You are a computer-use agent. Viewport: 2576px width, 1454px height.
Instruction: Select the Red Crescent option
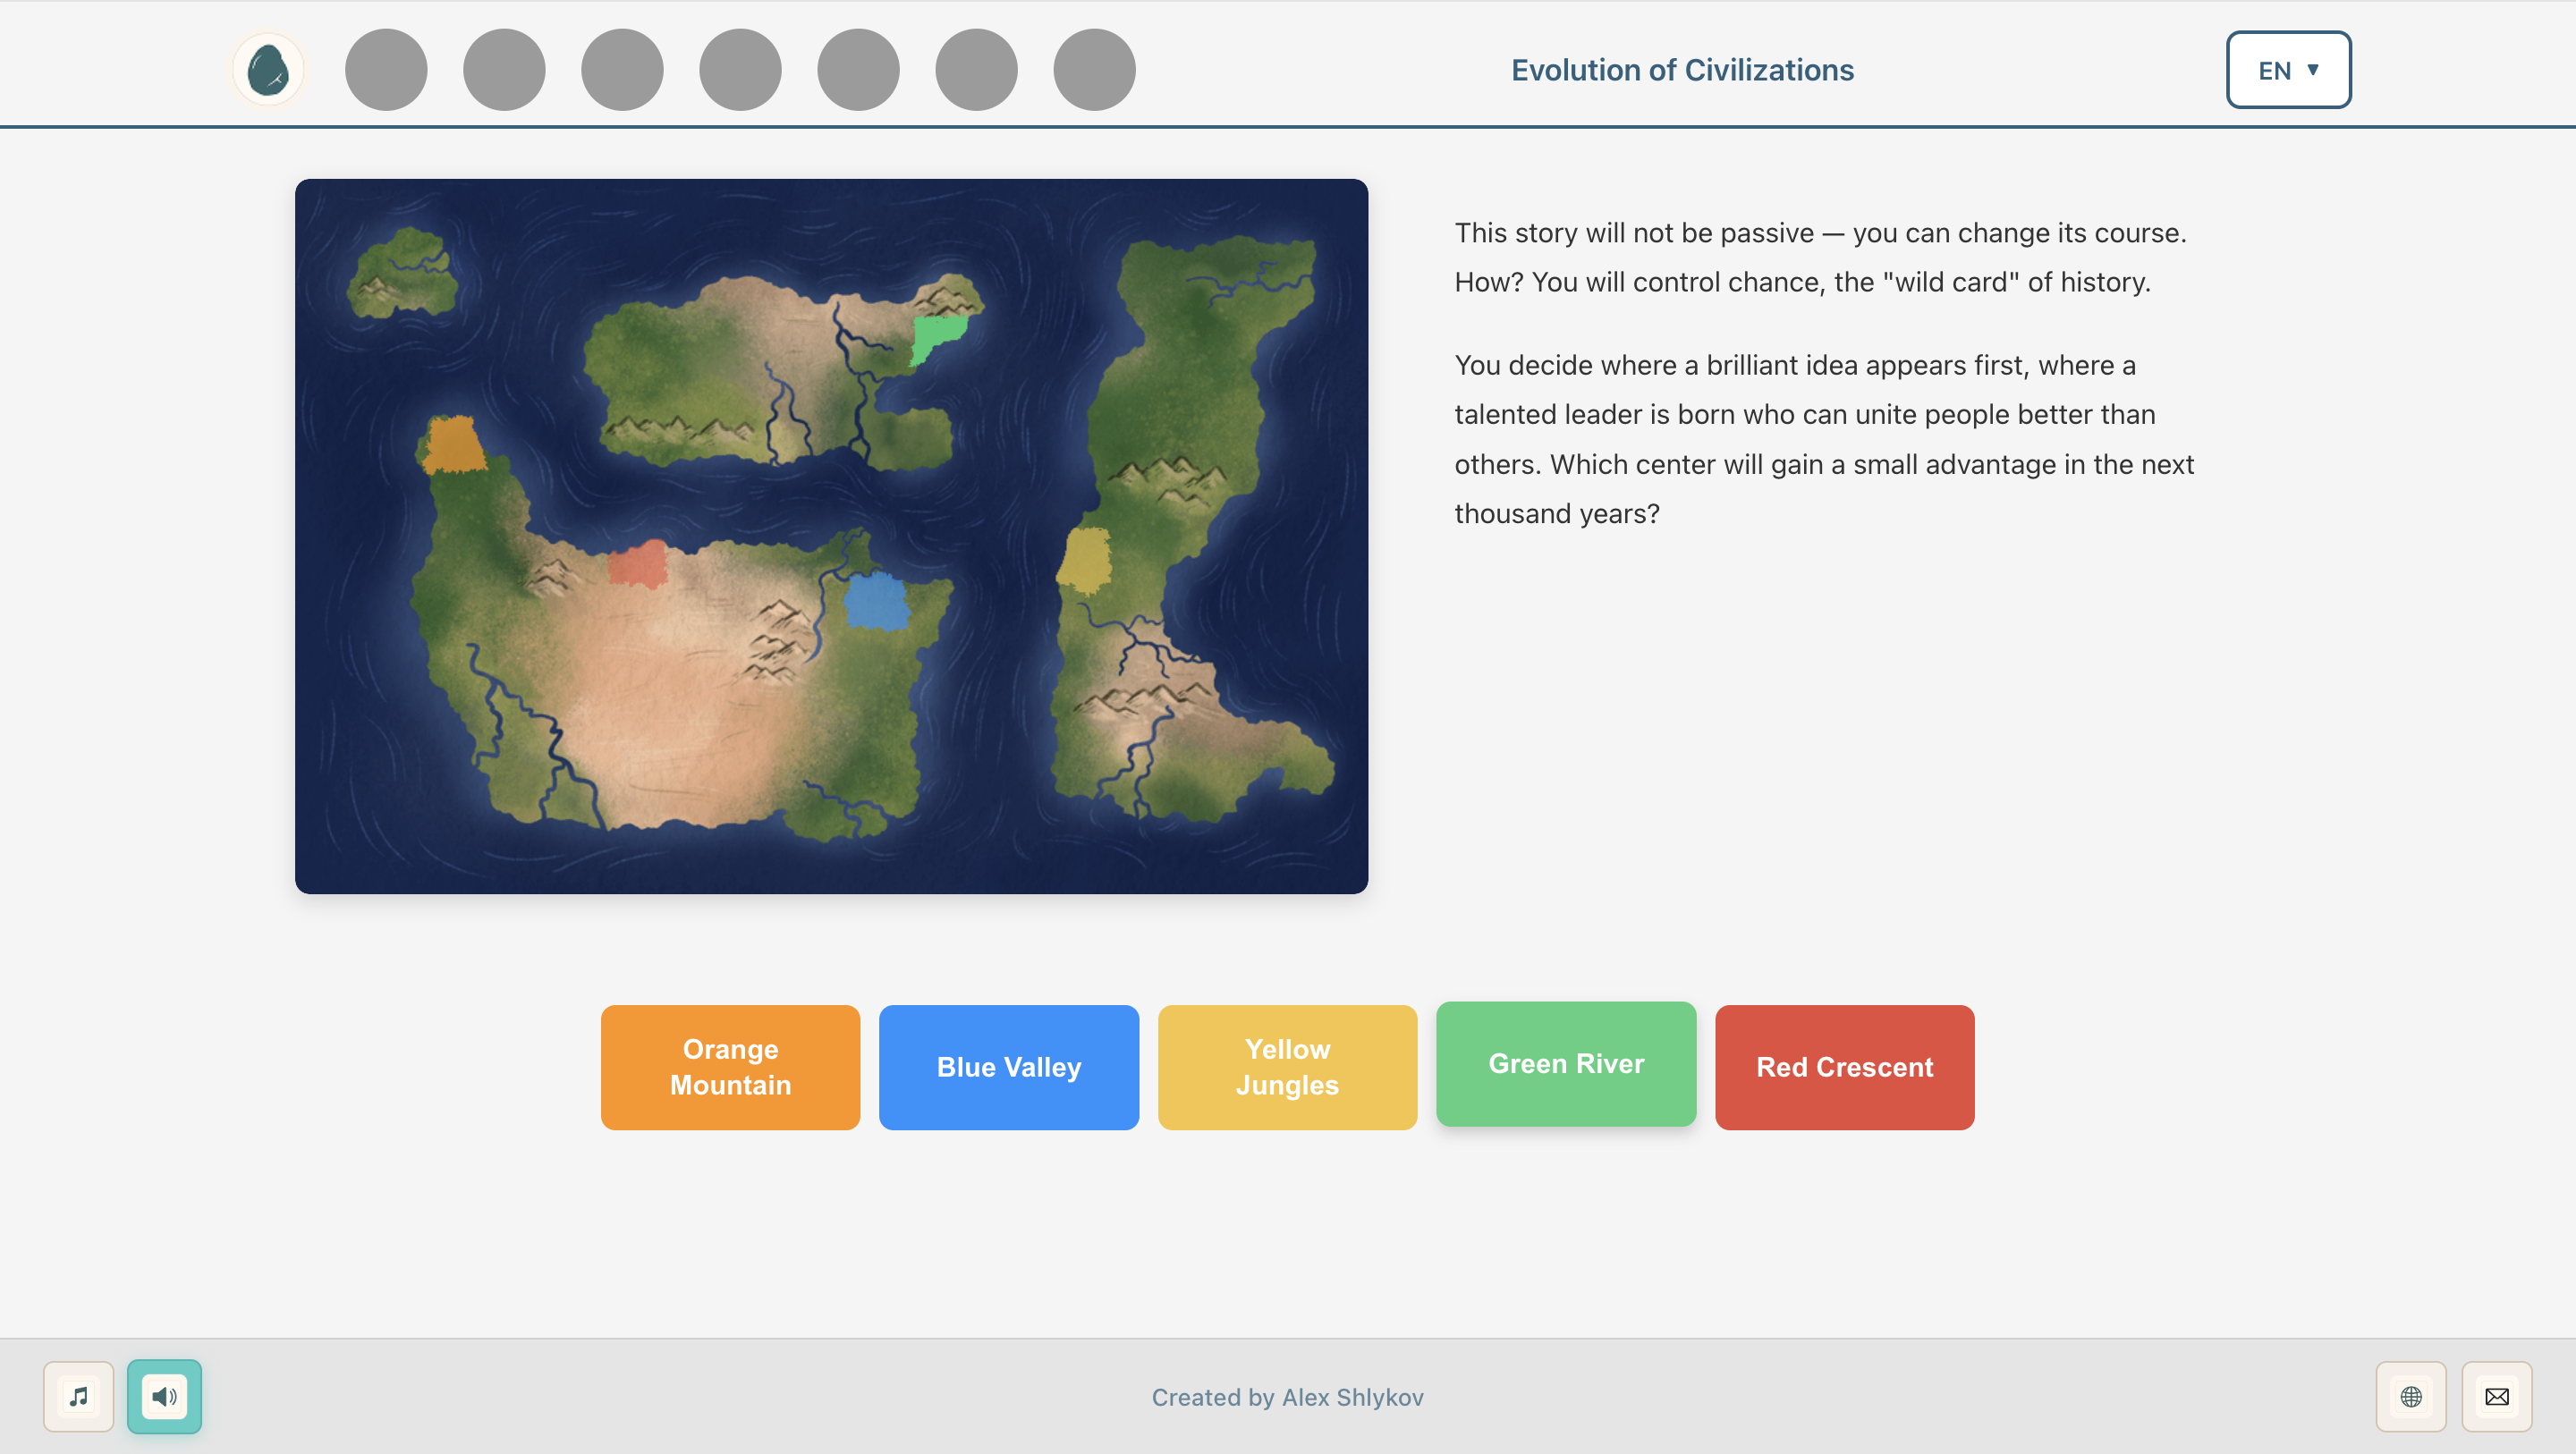coord(1844,1067)
